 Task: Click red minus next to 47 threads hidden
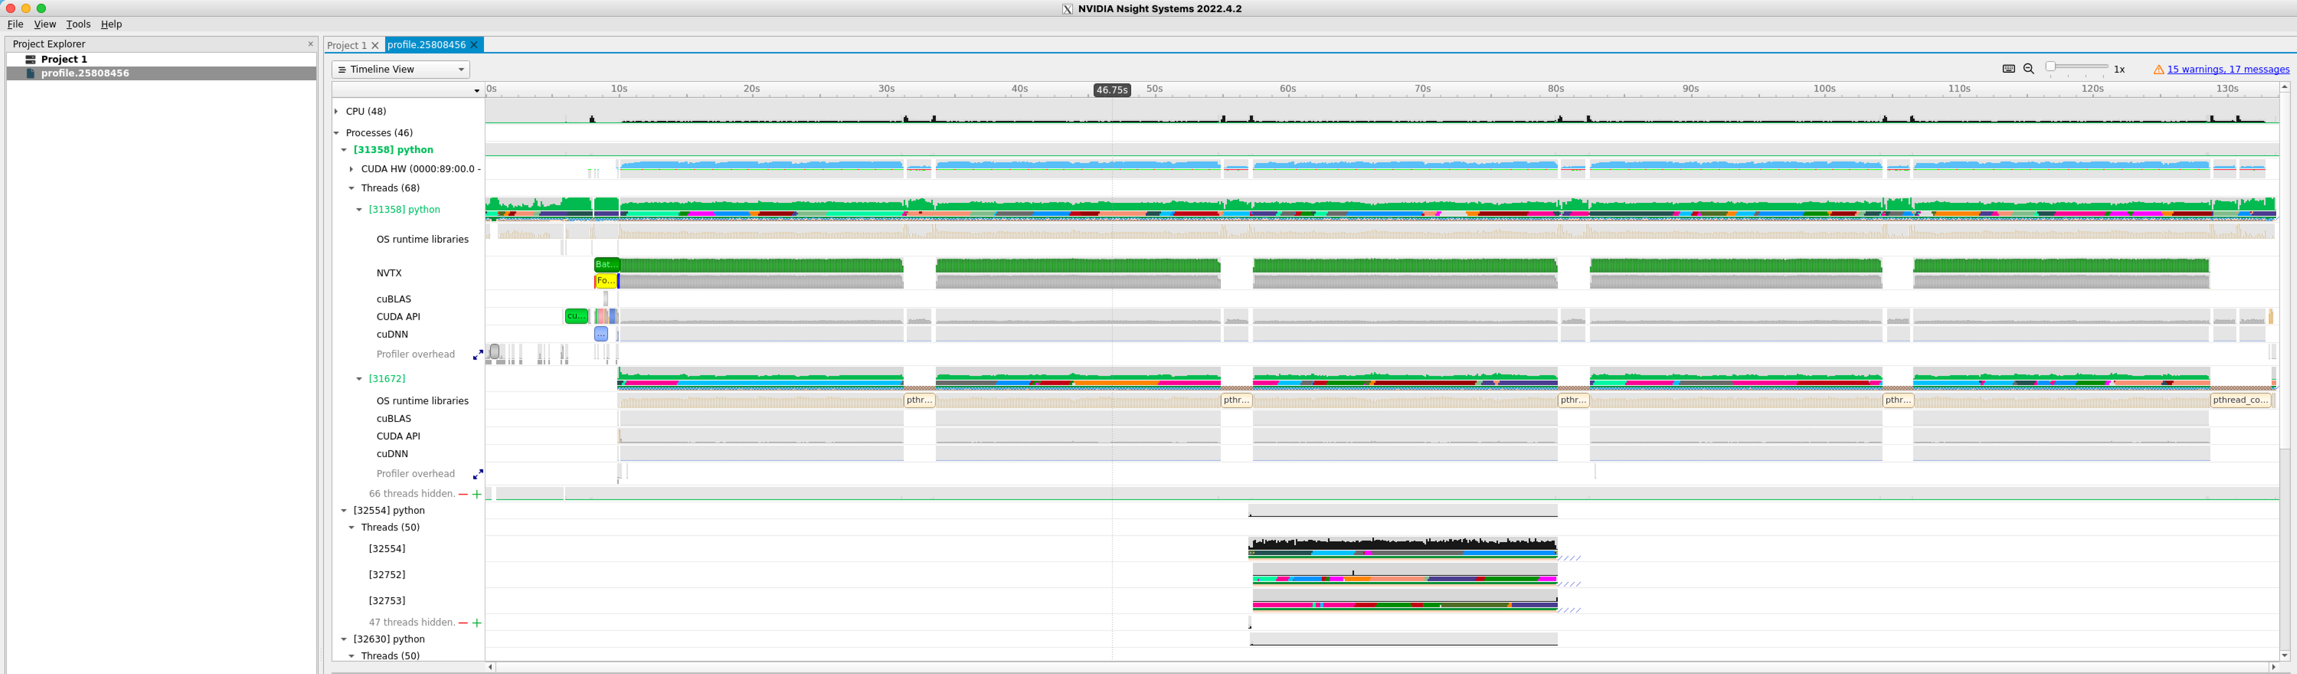pyautogui.click(x=463, y=623)
